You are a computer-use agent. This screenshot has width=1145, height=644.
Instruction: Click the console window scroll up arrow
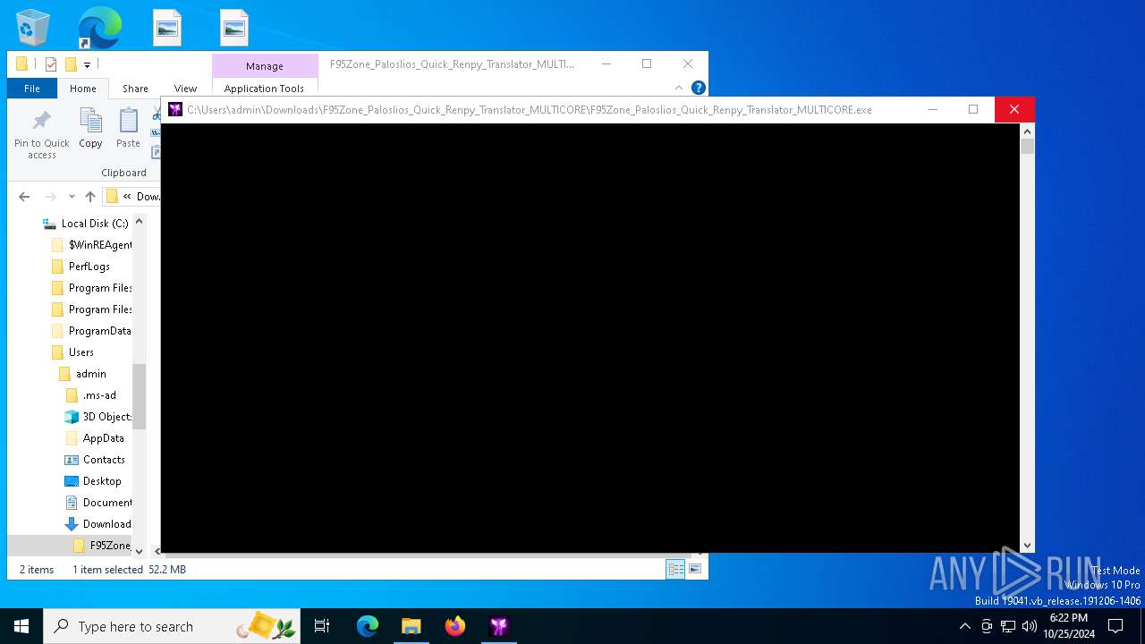click(x=1028, y=131)
